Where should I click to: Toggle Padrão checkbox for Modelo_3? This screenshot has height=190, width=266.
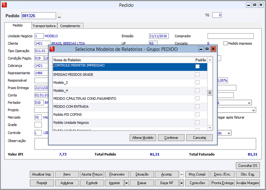point(197,82)
